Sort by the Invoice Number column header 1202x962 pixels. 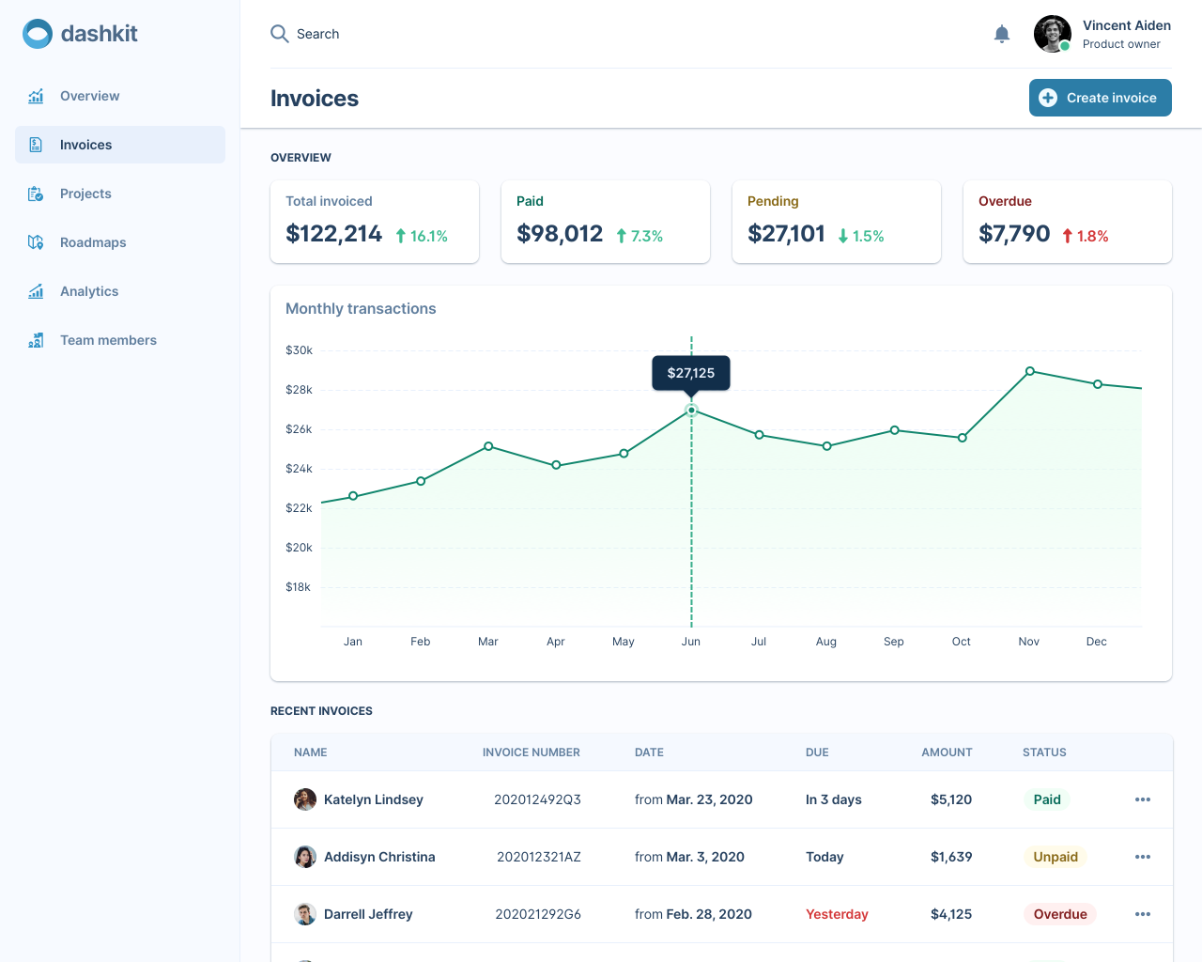point(532,753)
